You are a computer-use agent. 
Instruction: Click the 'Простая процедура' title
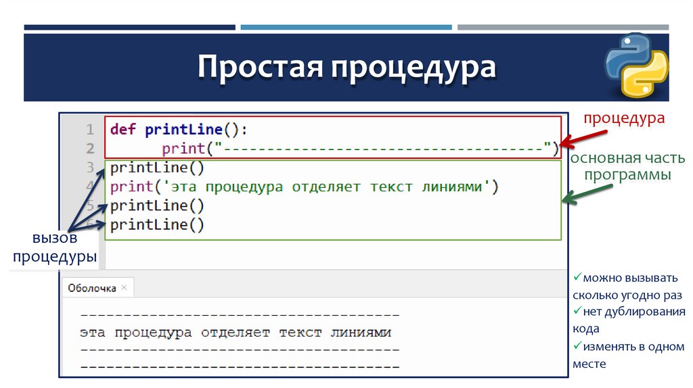(346, 67)
